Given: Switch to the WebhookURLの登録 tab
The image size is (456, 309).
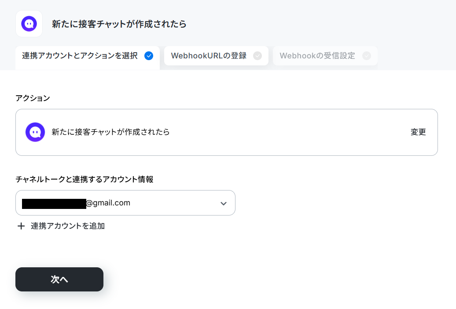Looking at the screenshot, I should [216, 56].
